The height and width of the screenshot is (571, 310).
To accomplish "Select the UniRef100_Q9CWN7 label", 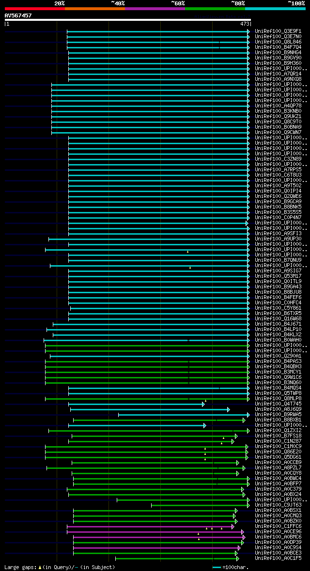I will click(x=278, y=133).
